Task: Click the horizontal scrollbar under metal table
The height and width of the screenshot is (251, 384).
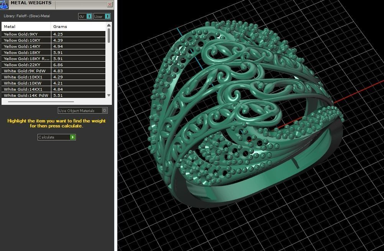Action: 41,102
